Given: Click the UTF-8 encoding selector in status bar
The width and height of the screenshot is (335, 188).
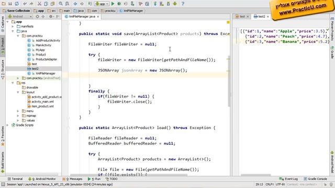Looking at the screenshot, I should click(x=280, y=184).
